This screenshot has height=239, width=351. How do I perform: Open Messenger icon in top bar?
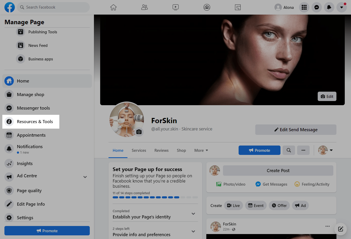click(x=317, y=7)
